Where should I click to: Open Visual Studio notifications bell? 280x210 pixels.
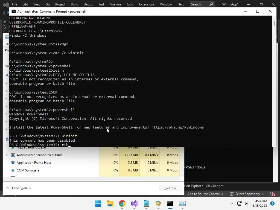(272, 194)
